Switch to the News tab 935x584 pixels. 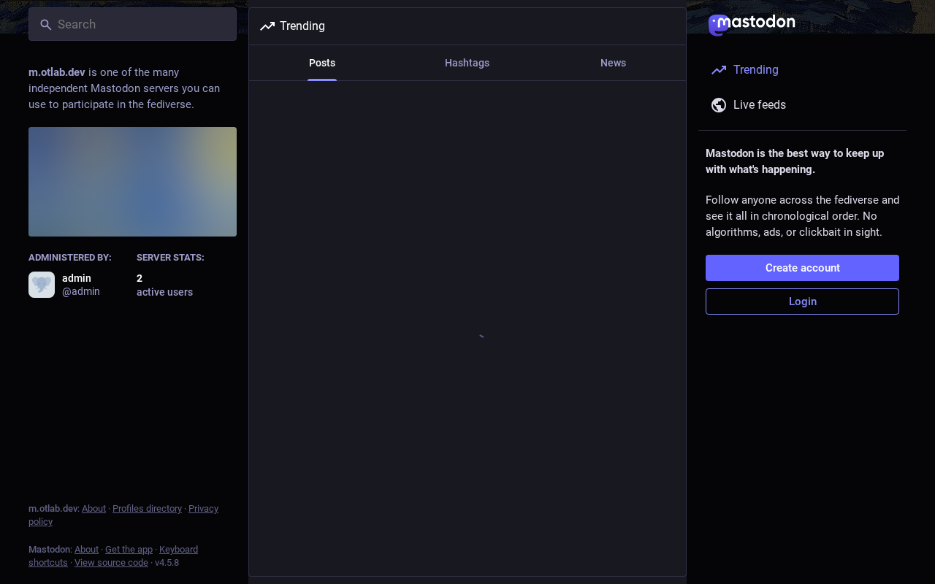point(613,63)
